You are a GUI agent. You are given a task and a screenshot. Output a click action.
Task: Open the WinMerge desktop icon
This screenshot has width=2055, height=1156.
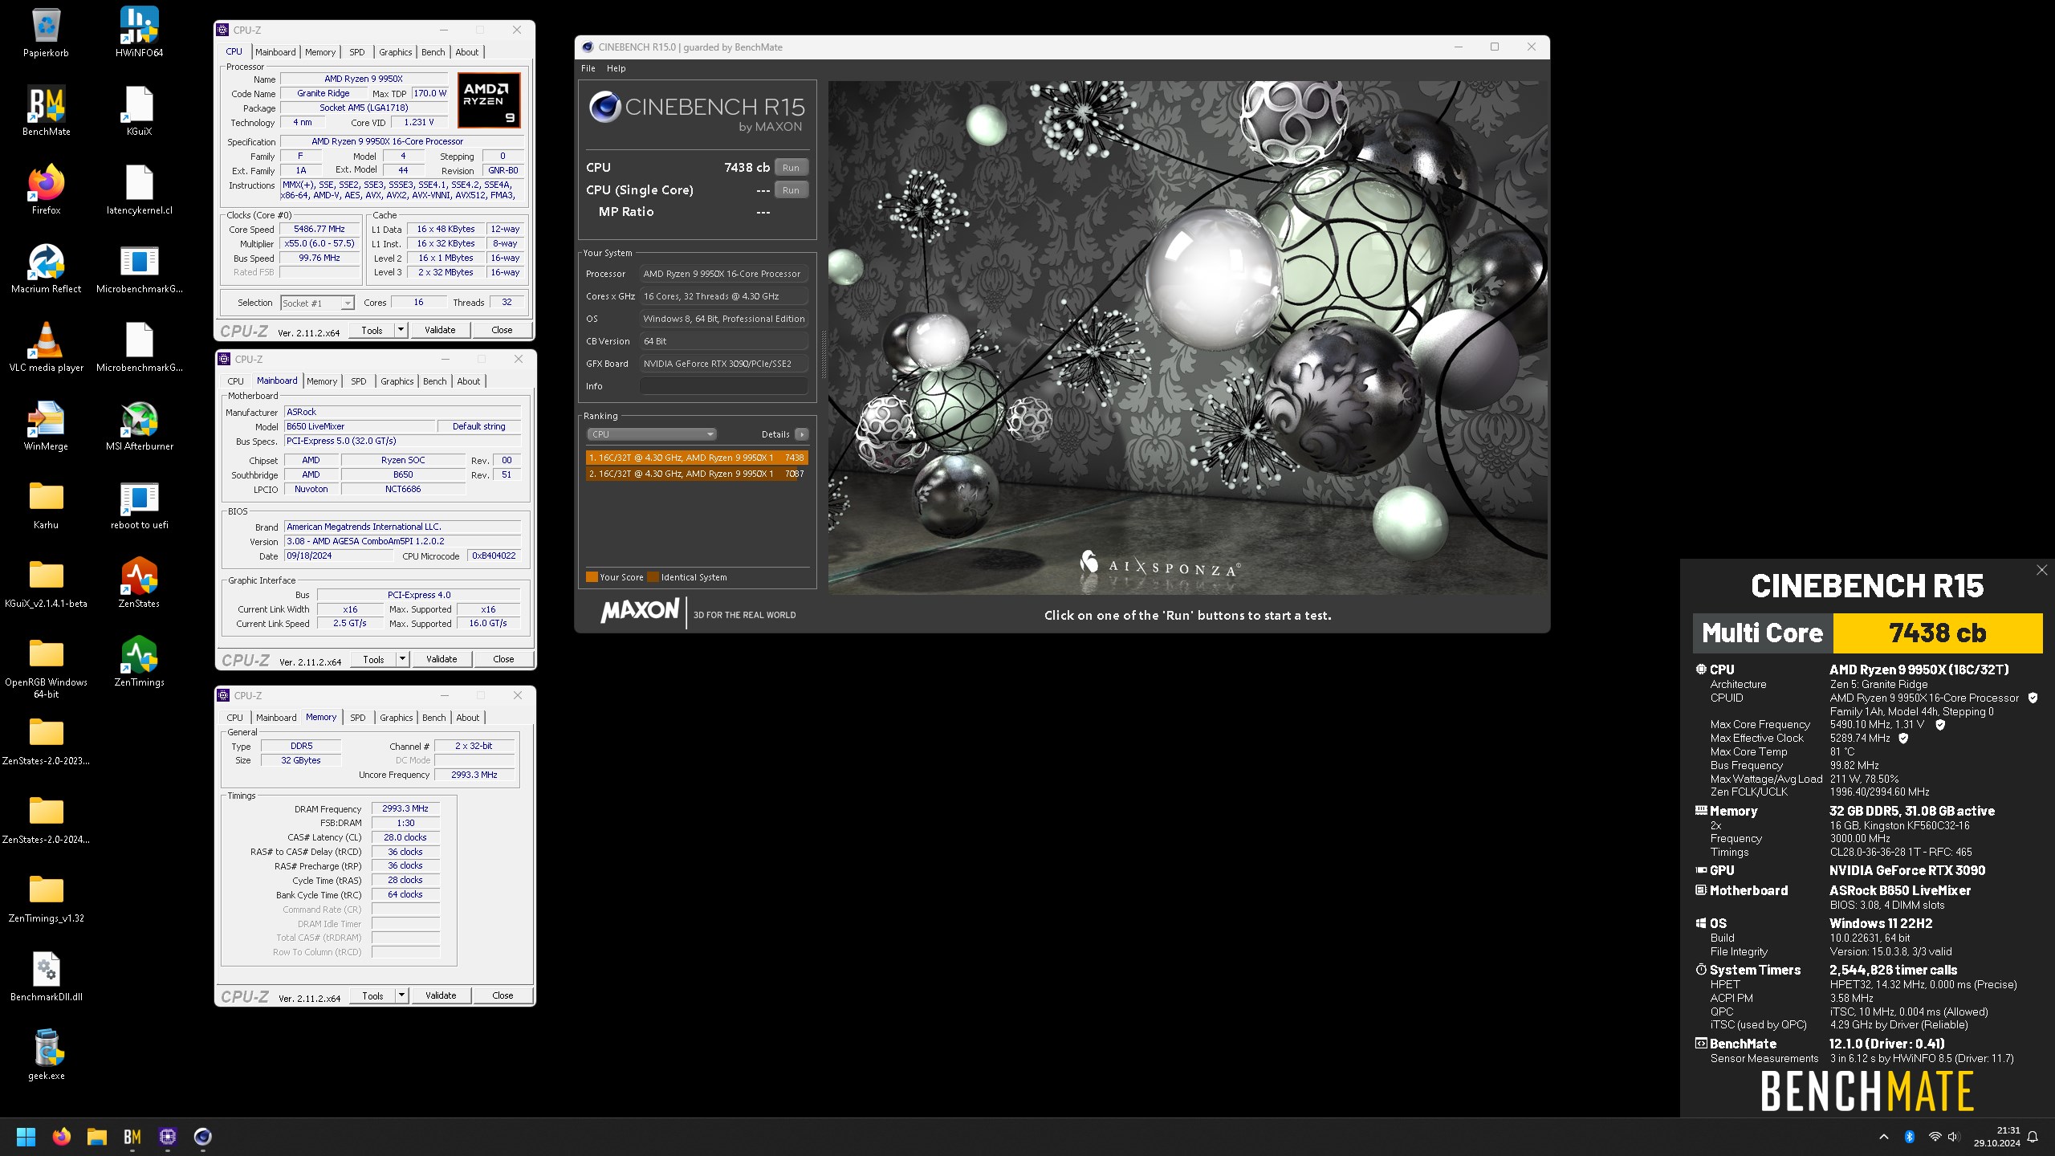[x=46, y=425]
